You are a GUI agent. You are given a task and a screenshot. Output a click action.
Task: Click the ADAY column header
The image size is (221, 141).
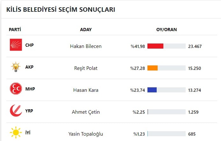pyautogui.click(x=86, y=30)
